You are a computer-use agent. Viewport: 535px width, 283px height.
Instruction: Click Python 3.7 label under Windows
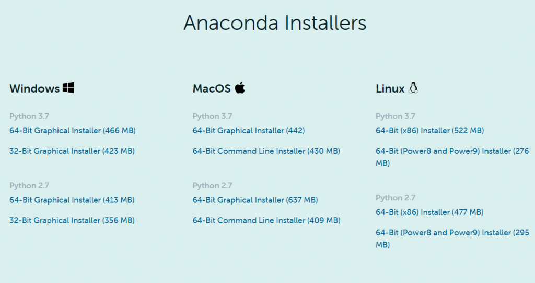[29, 116]
